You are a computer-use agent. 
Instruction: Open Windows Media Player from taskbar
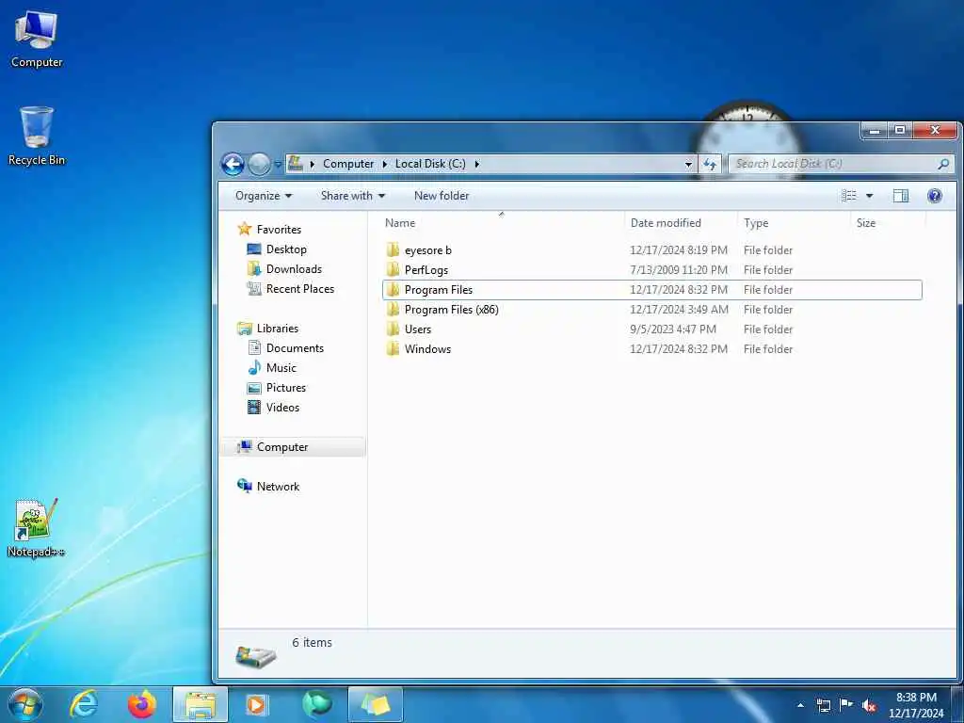(256, 704)
